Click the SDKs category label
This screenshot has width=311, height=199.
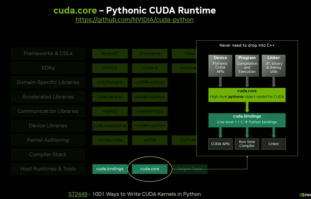click(x=48, y=68)
